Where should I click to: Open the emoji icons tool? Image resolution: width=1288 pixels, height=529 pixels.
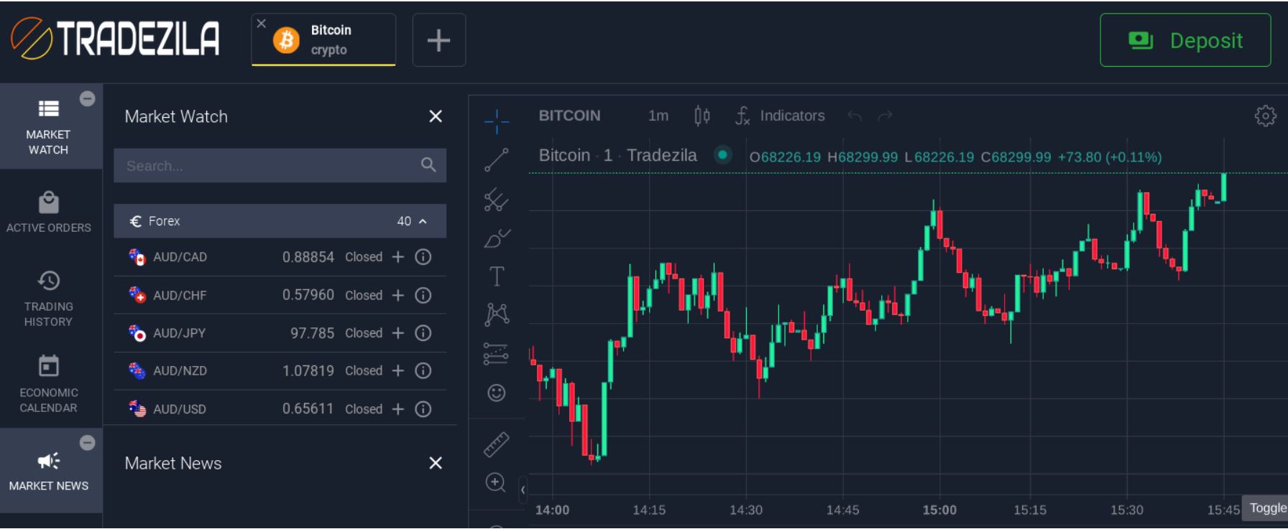[496, 393]
